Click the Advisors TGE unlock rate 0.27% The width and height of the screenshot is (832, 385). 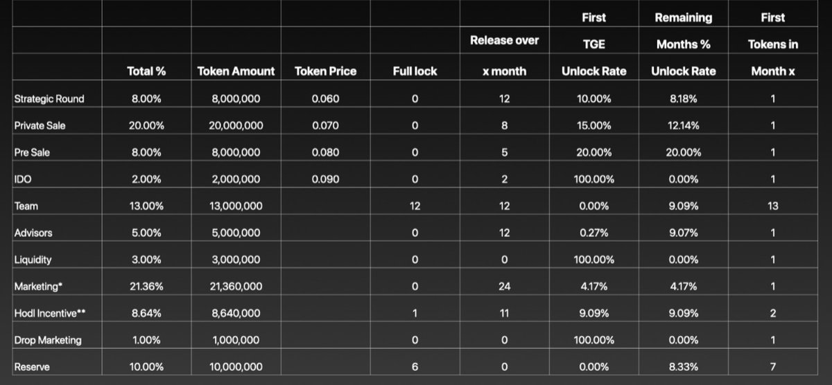point(593,233)
